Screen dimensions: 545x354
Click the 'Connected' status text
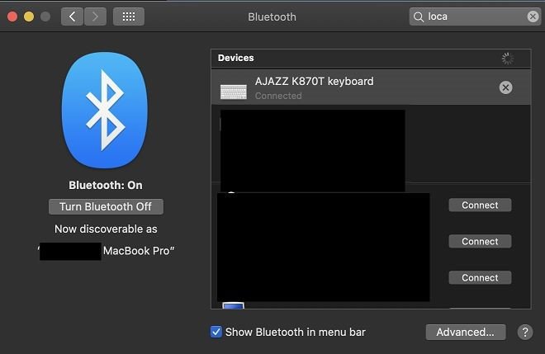(x=278, y=96)
